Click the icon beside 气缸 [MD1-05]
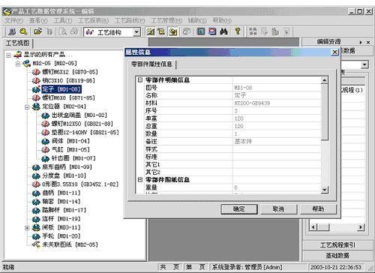The image size is (375, 273). [45, 150]
